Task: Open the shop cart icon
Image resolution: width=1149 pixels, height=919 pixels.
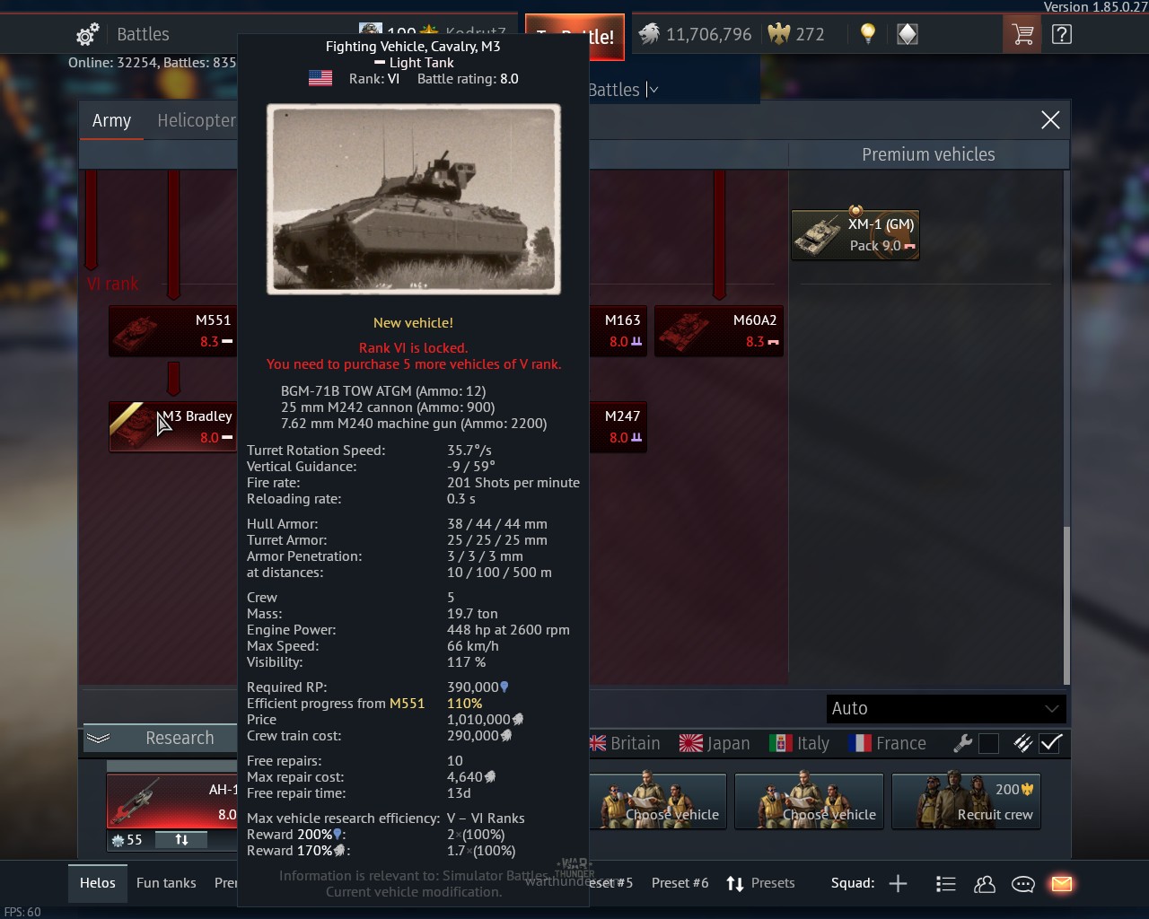Action: [1022, 35]
